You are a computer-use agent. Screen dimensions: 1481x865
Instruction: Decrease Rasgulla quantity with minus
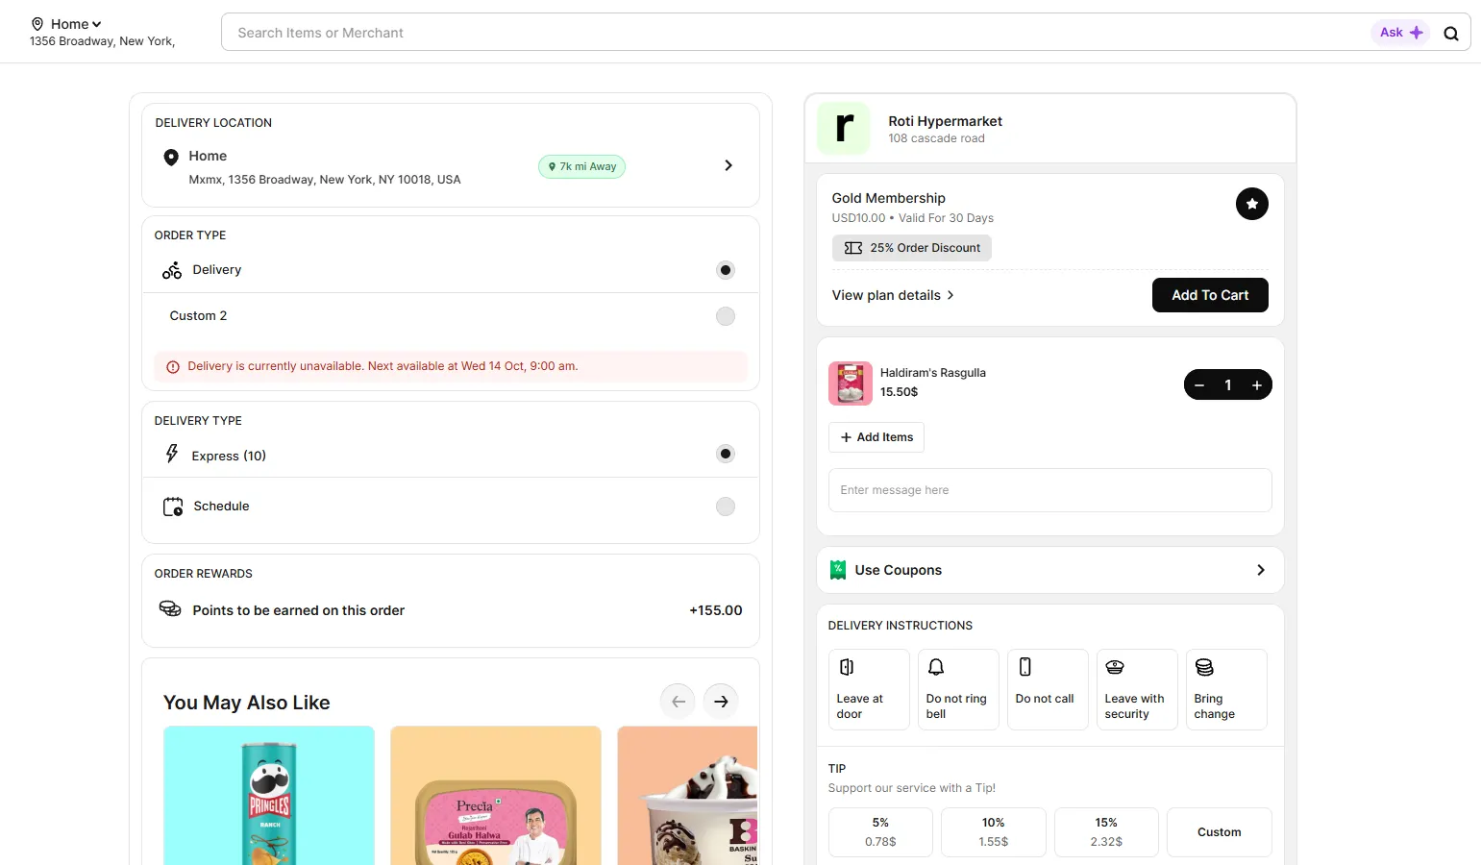click(1199, 385)
